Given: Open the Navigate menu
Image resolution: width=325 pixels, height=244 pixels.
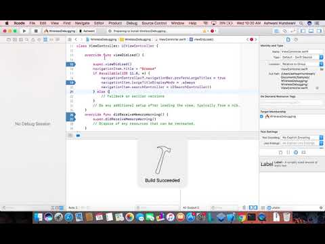Looking at the screenshot, I should coord(82,23).
